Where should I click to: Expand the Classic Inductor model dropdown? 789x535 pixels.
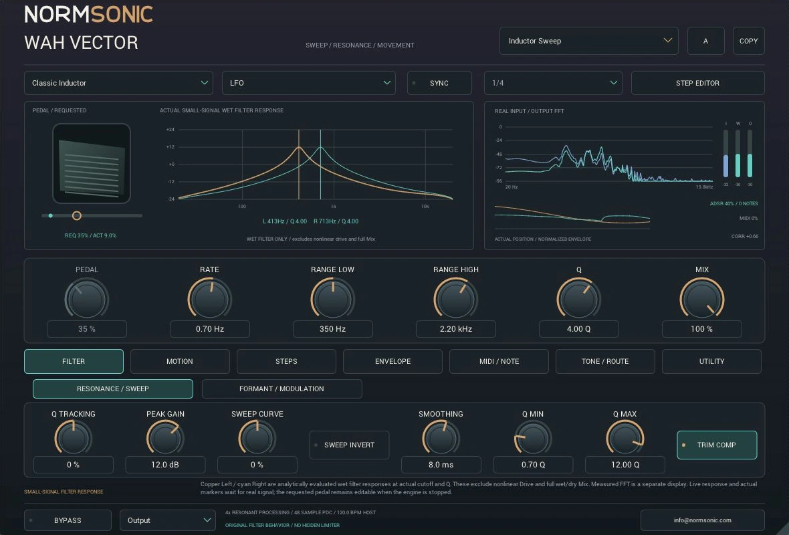point(119,83)
